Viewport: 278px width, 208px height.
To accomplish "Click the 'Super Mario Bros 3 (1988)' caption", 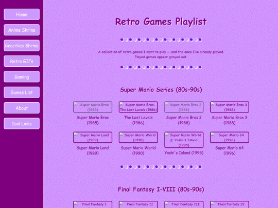I will [230, 120].
